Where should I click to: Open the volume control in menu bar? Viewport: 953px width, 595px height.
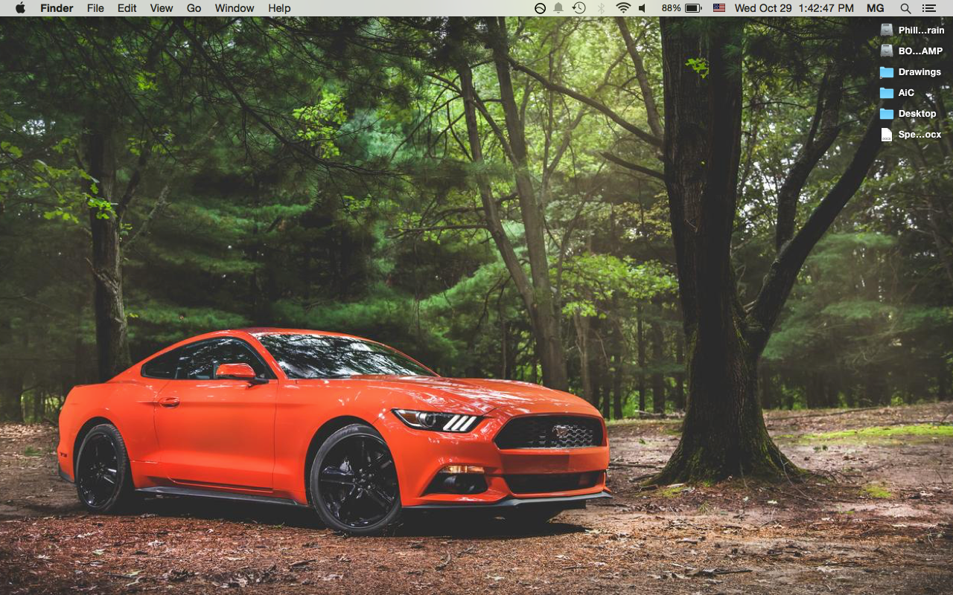point(643,8)
